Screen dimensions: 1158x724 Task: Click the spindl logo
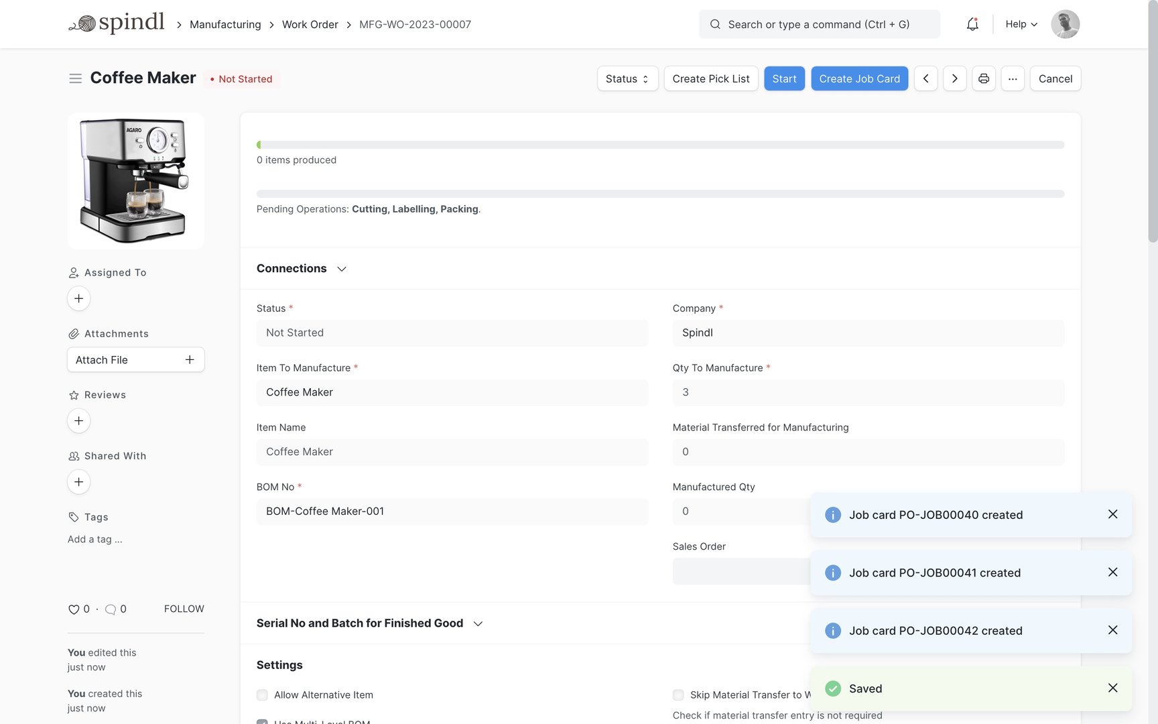point(117,22)
